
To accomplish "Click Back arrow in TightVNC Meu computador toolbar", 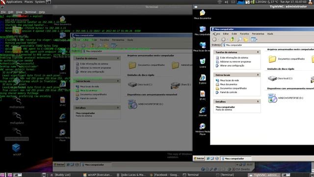I will tap(214, 39).
